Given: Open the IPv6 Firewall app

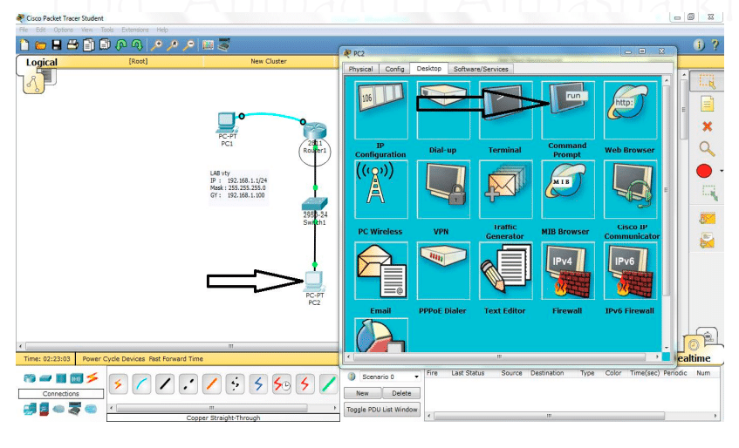Looking at the screenshot, I should click(630, 270).
